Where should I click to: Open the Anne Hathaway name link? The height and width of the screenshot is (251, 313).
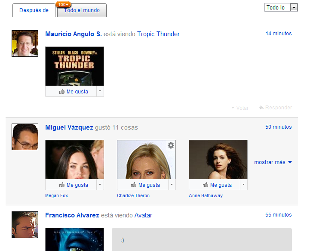point(206,195)
